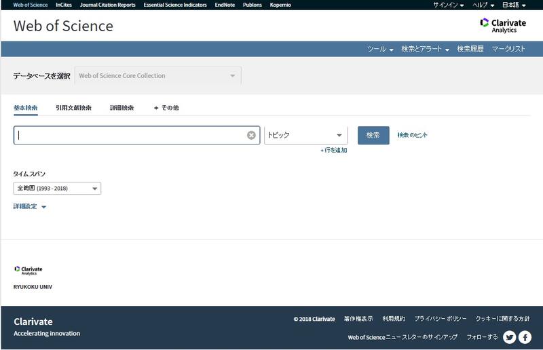Screen dimensions: 543x350
Task: Click the 検索 button
Action: click(x=373, y=135)
